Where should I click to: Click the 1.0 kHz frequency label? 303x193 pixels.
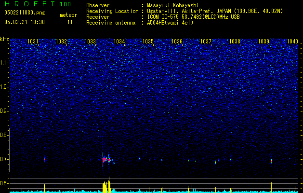pos(4,87)
